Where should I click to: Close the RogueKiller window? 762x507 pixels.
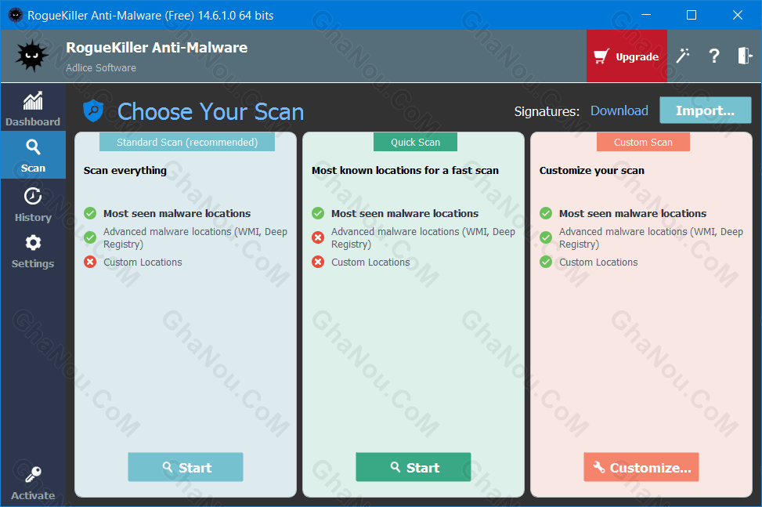[x=737, y=15]
